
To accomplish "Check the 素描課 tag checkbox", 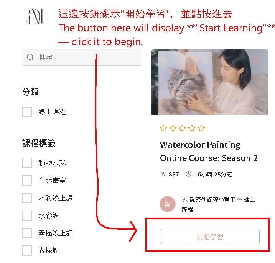I will tap(27, 250).
